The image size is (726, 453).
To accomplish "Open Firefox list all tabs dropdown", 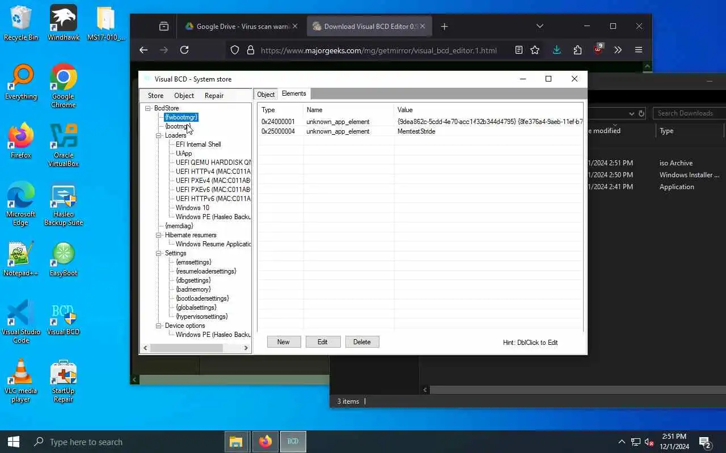I will (x=540, y=26).
